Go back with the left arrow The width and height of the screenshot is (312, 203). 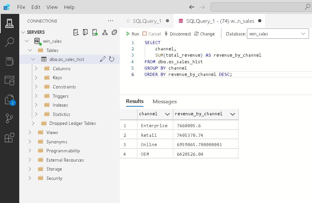point(192,7)
